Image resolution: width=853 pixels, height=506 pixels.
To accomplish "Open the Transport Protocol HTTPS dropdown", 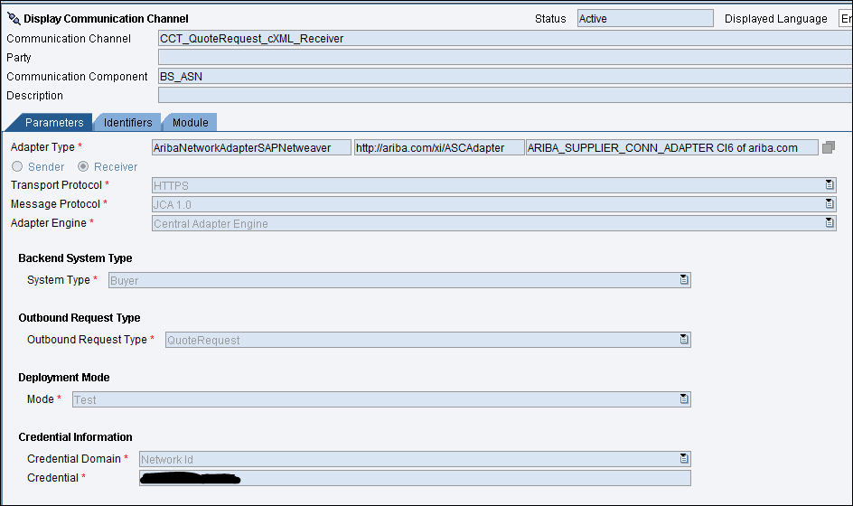I will 830,185.
